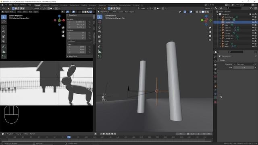Click Location X value field
This screenshot has width=258, height=145.
pos(77,22)
